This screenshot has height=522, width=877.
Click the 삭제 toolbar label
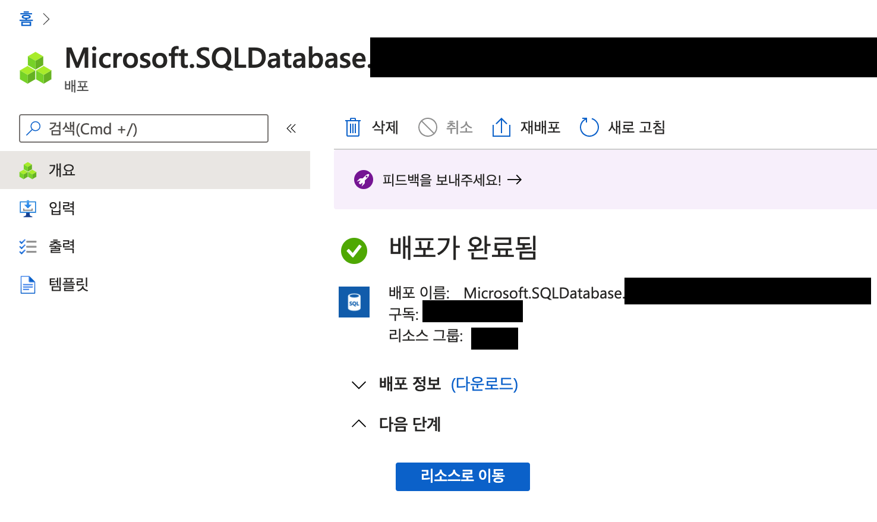pyautogui.click(x=385, y=127)
